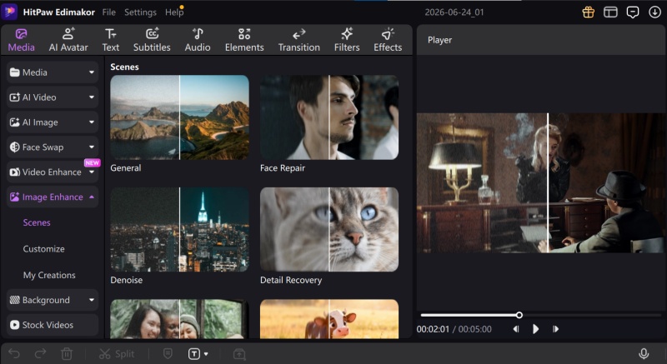Open the text tool dropdown arrow

click(206, 354)
